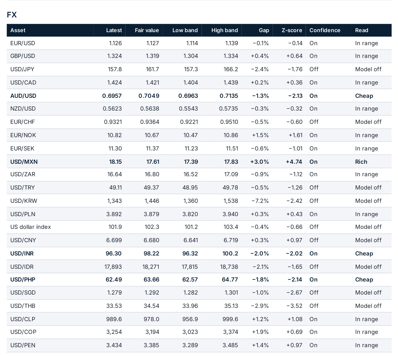Select the bold USD/INR row label
This screenshot has width=398, height=358.
[x=22, y=254]
